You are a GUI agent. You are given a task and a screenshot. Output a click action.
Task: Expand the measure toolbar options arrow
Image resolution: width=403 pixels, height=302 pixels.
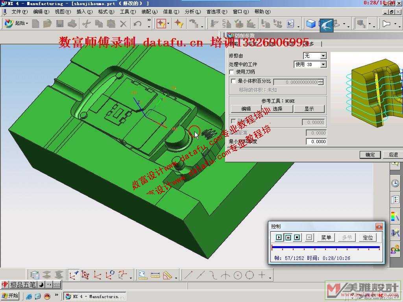176,278
